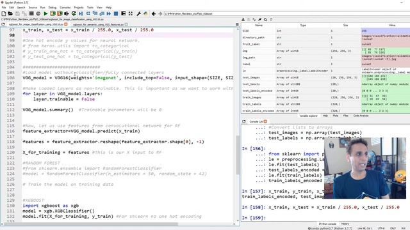Refresh the Variable explorer
This screenshot has width=410, height=230.
pyautogui.click(x=271, y=20)
